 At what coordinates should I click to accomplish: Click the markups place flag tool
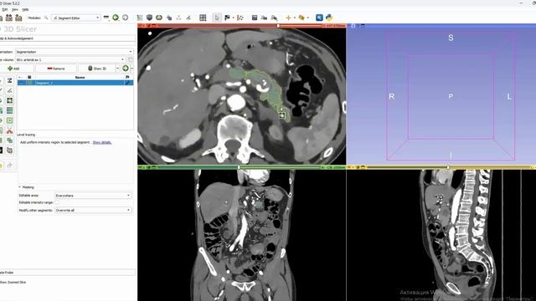tap(227, 18)
